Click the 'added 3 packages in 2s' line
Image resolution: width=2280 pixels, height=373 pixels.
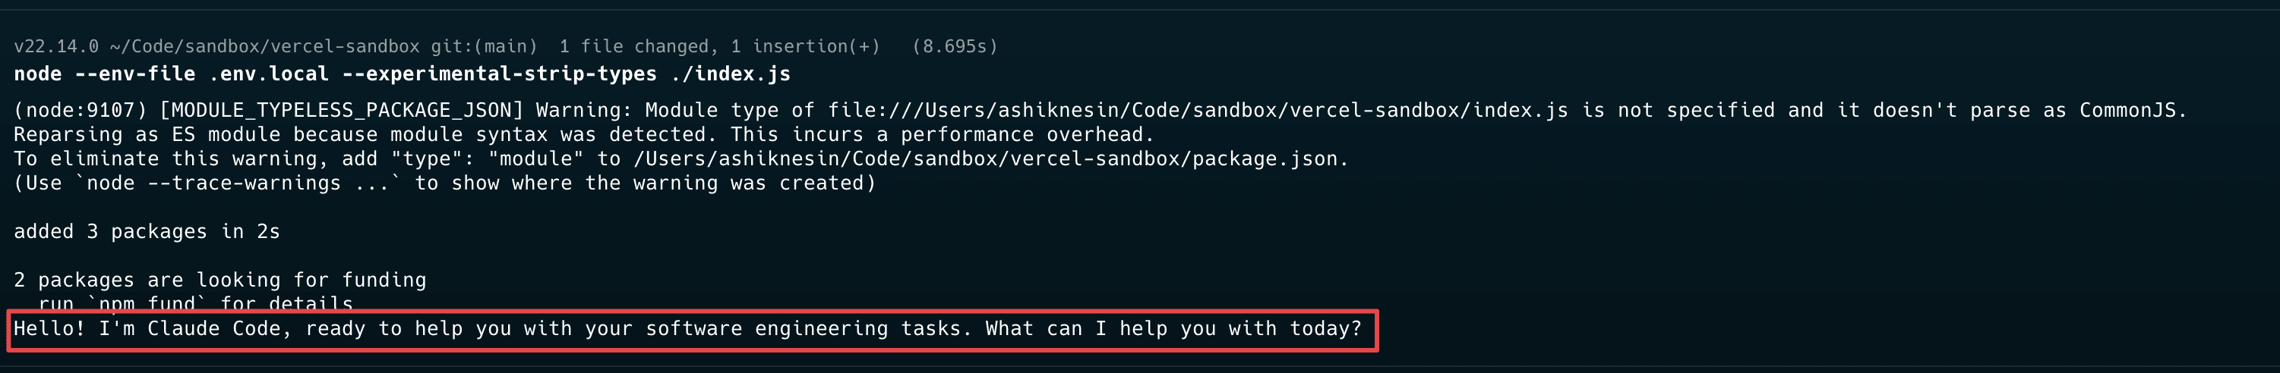pos(147,231)
